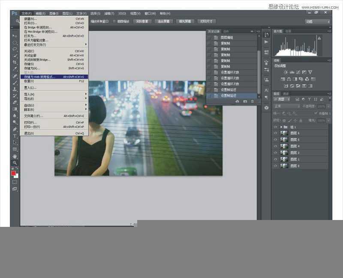
Task: Open the layer opacity slider arrow
Action: point(328,106)
